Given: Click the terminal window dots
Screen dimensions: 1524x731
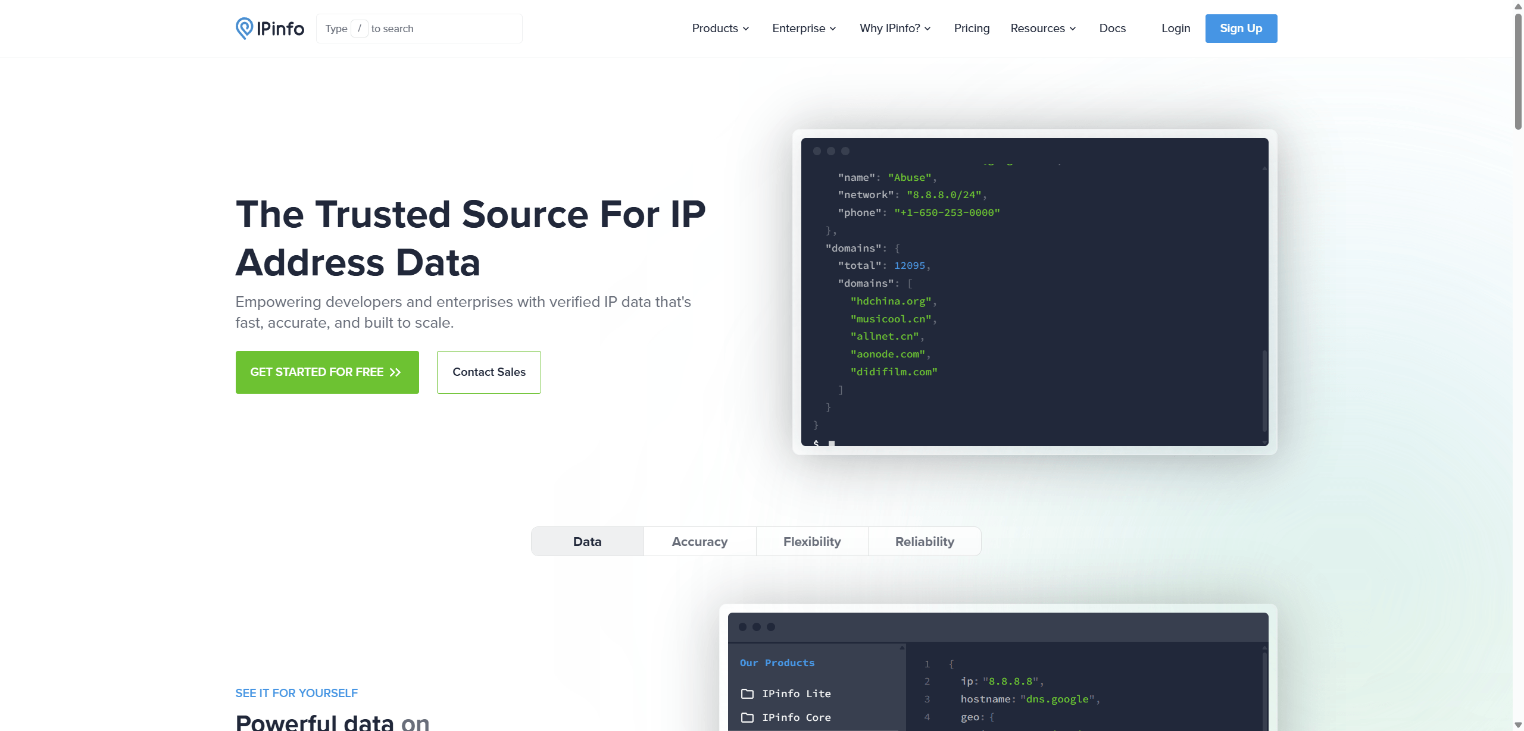Looking at the screenshot, I should click(x=831, y=151).
